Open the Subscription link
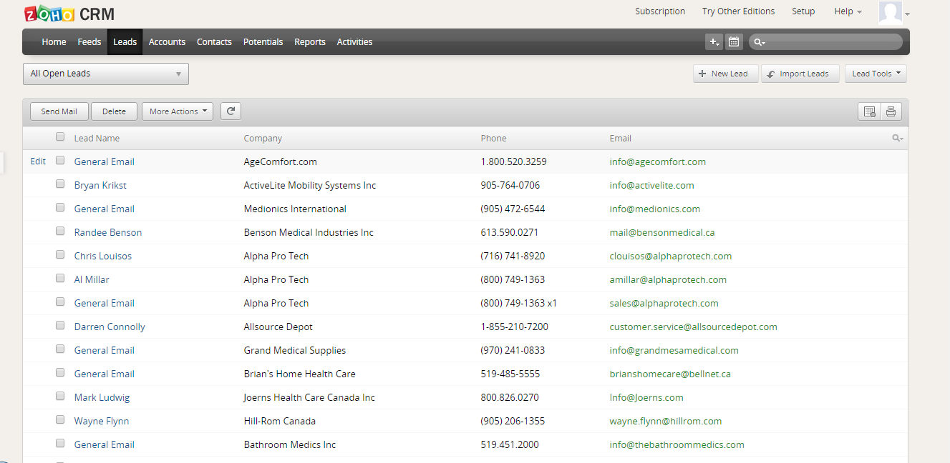The image size is (950, 463). pyautogui.click(x=660, y=11)
